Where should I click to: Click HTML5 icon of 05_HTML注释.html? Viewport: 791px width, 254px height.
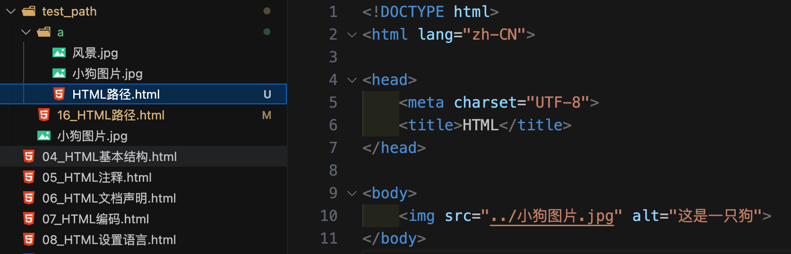[29, 177]
